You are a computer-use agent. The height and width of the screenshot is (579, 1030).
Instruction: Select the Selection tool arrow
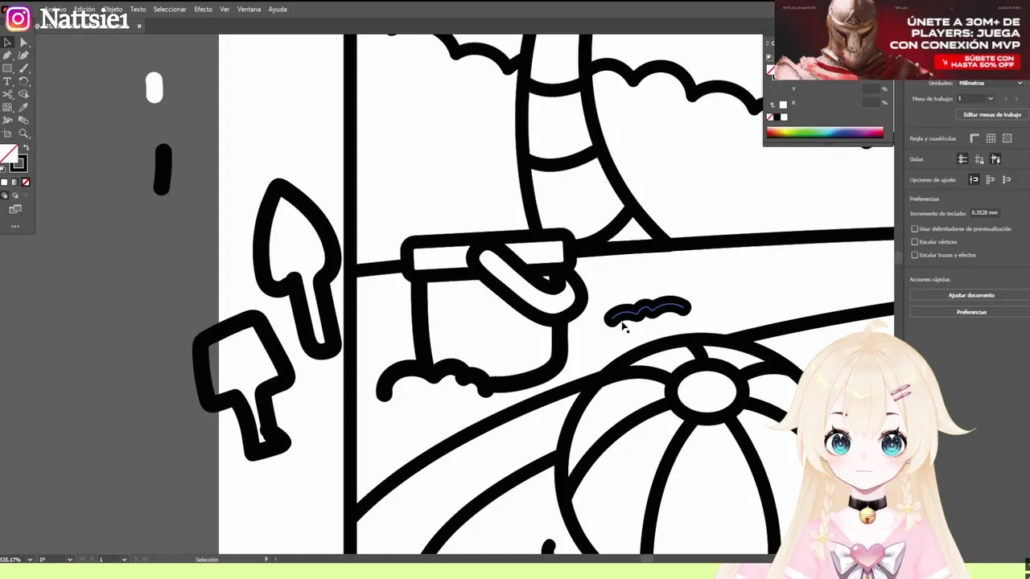pyautogui.click(x=6, y=43)
